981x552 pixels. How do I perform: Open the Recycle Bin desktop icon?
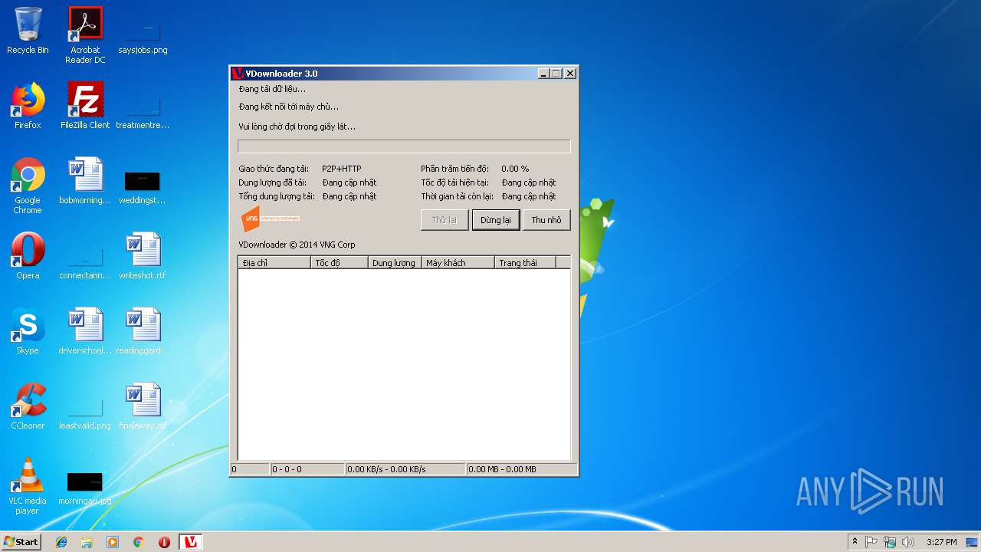28,31
